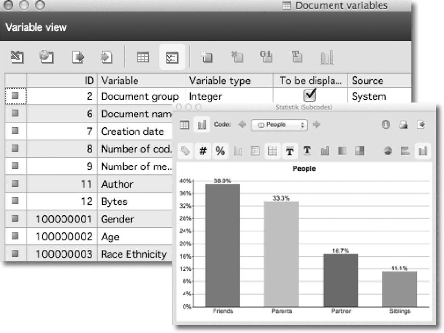444x333 pixels.
Task: Click the Excel export icon in Document variables toolbar
Action: click(17, 57)
